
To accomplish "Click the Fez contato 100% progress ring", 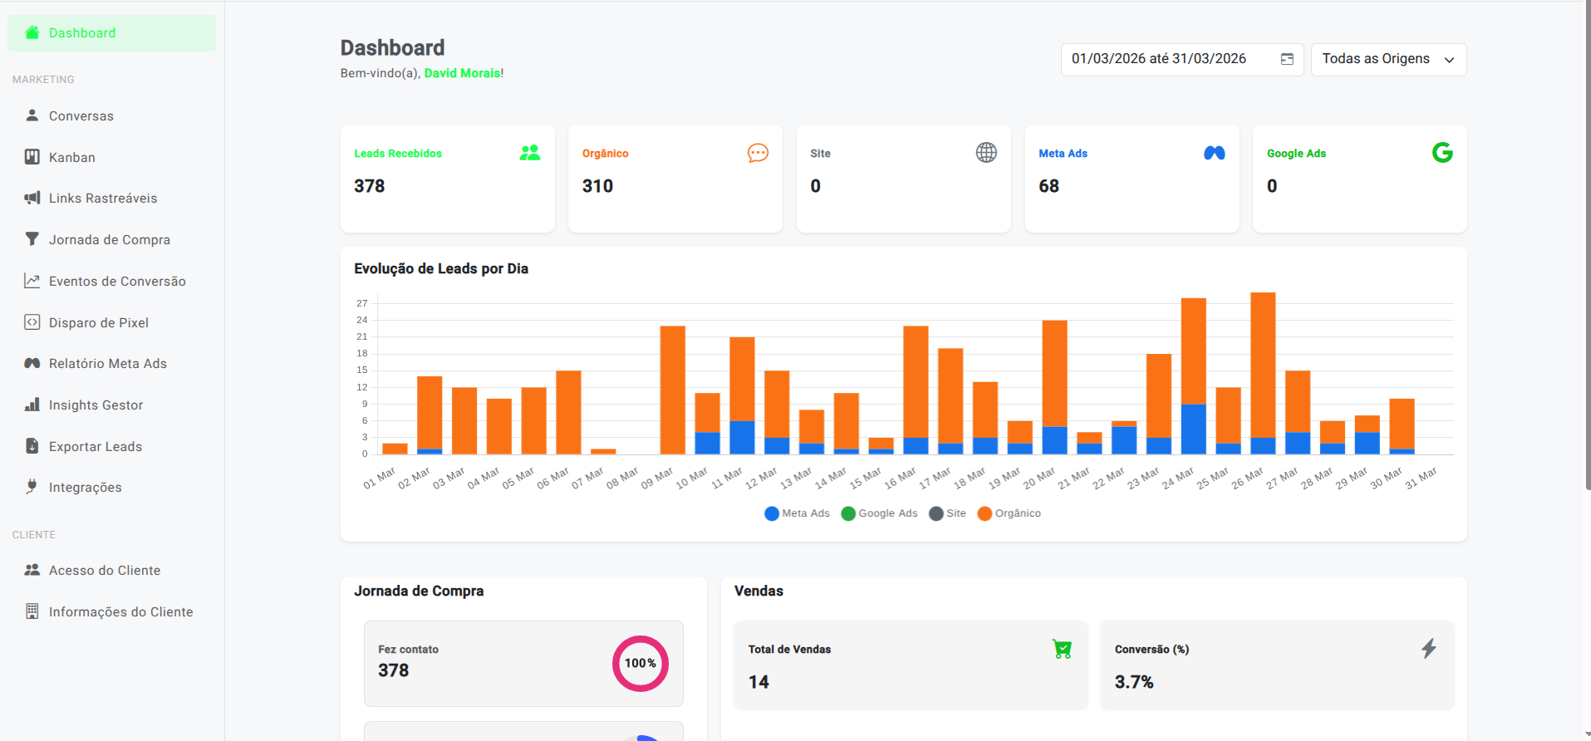I will (x=641, y=663).
